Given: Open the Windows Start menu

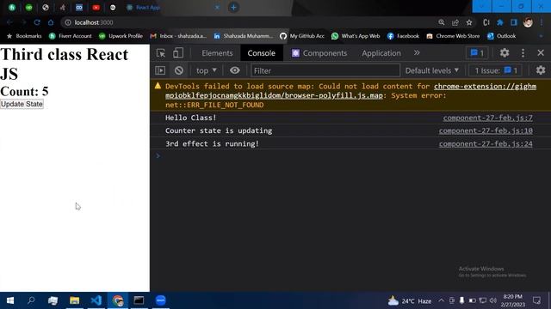Looking at the screenshot, I should [10, 300].
